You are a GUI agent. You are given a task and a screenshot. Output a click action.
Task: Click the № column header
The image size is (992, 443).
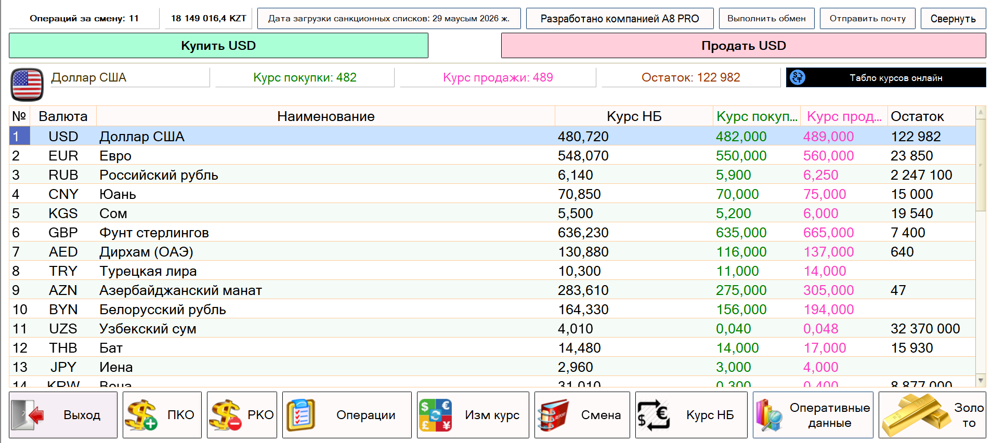pos(19,116)
